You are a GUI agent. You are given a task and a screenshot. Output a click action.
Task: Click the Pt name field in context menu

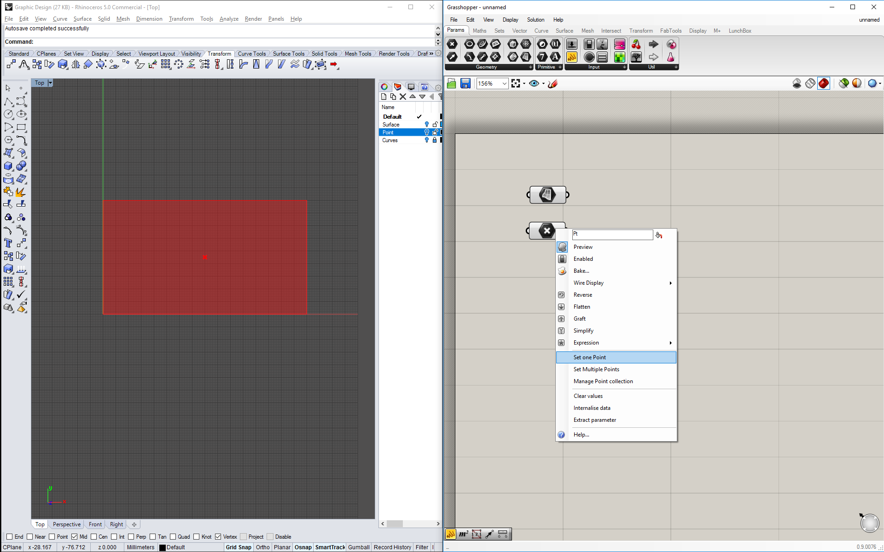point(612,235)
